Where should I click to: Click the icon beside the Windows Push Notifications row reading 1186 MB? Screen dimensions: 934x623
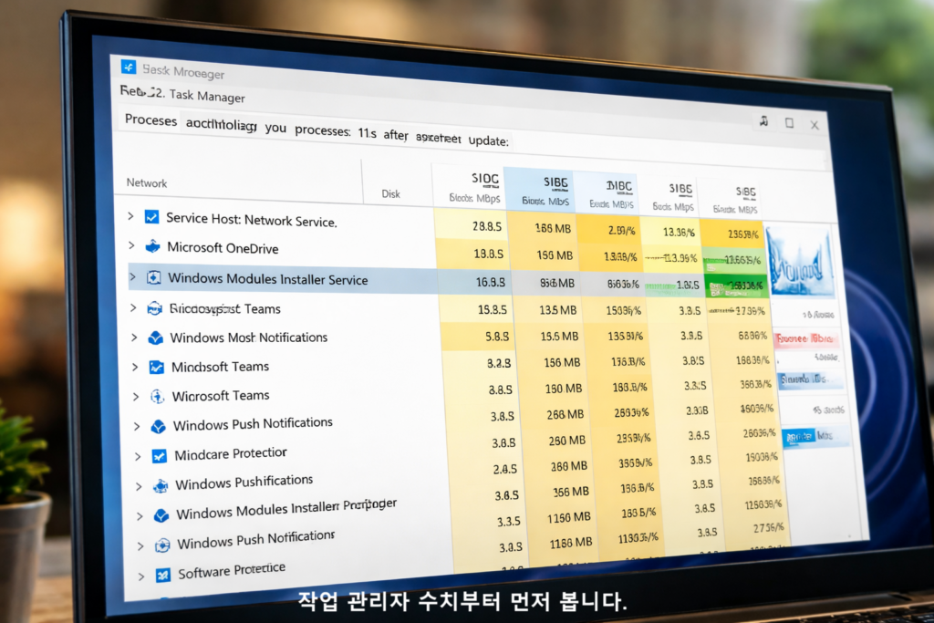162,545
